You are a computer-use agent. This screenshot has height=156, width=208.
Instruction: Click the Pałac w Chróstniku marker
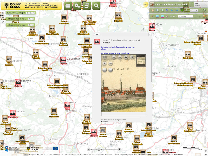64,17
